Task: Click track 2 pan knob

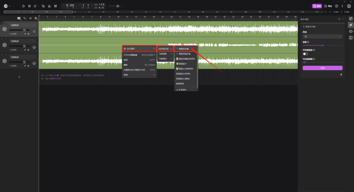Action: coord(34,31)
